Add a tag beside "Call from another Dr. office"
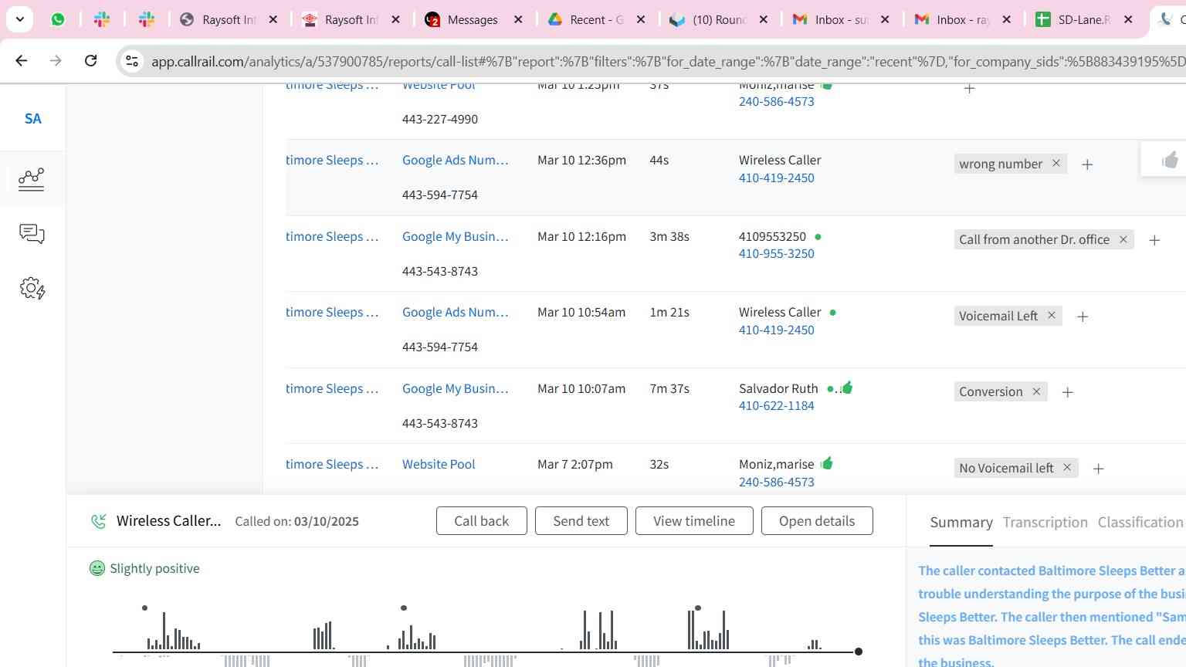The width and height of the screenshot is (1186, 667). pos(1154,240)
